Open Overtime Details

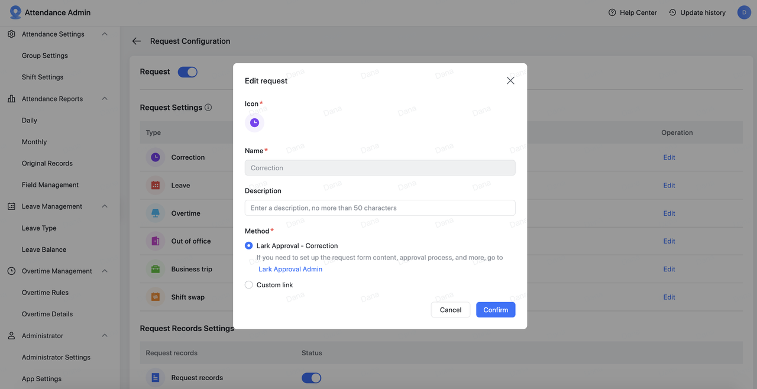point(47,314)
